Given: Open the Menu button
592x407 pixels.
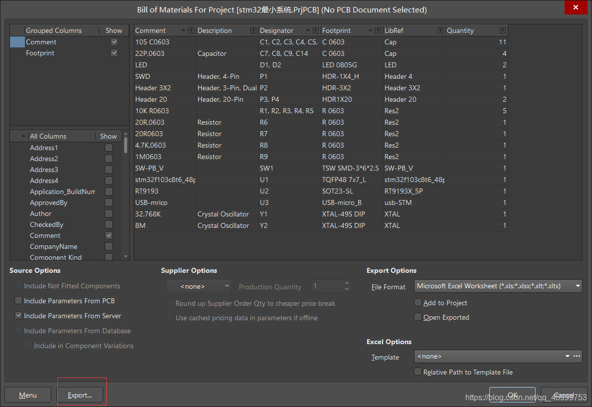Looking at the screenshot, I should click(28, 395).
